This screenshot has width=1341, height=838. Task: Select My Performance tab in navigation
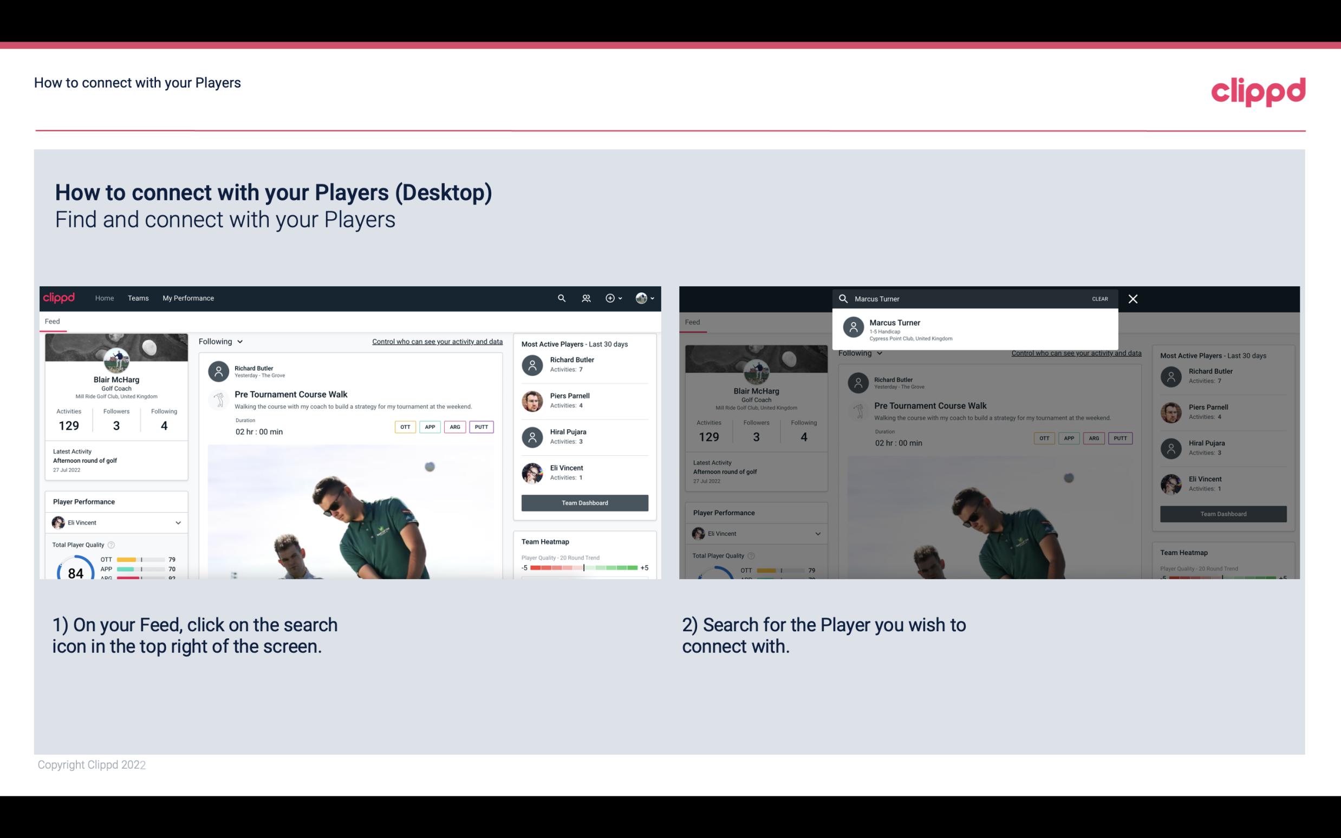point(187,298)
